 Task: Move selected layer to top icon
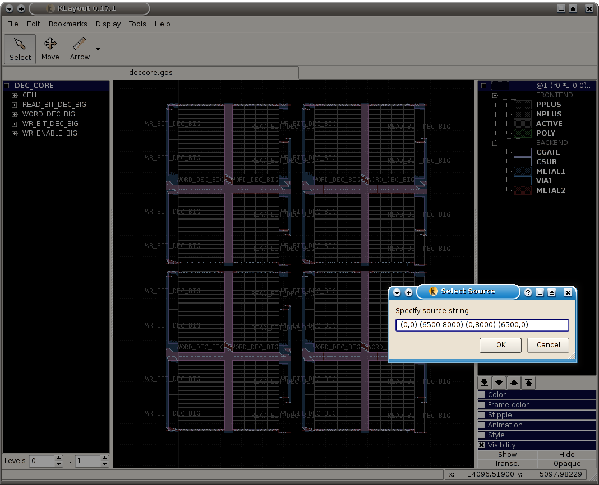point(528,383)
